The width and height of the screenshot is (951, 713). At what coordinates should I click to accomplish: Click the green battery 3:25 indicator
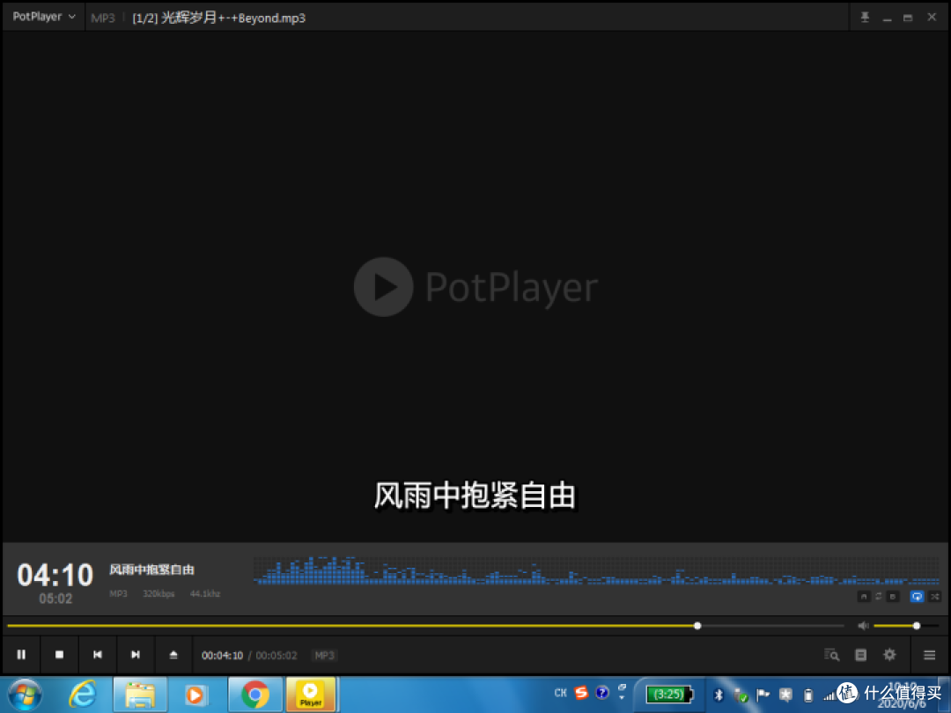tap(669, 695)
